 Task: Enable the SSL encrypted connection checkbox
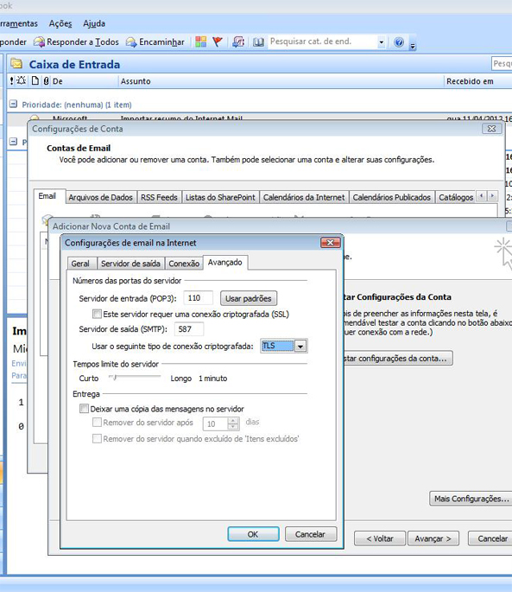[x=98, y=314]
